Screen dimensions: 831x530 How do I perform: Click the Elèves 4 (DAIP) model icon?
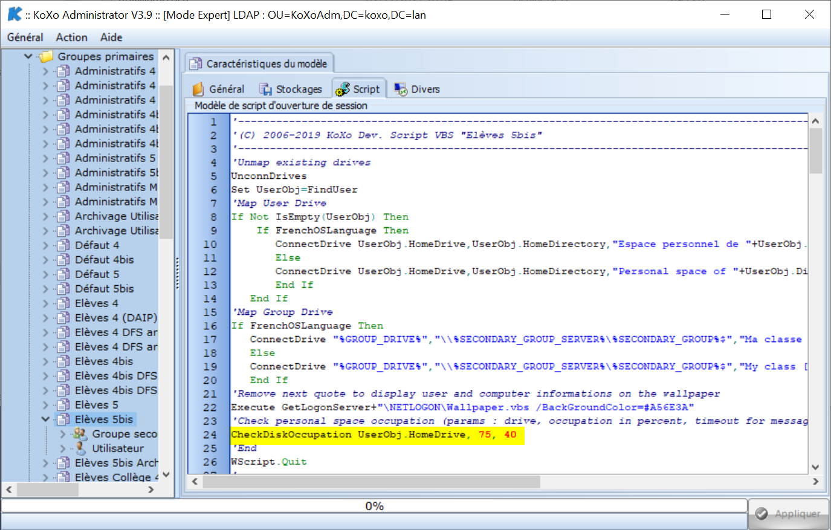click(63, 318)
